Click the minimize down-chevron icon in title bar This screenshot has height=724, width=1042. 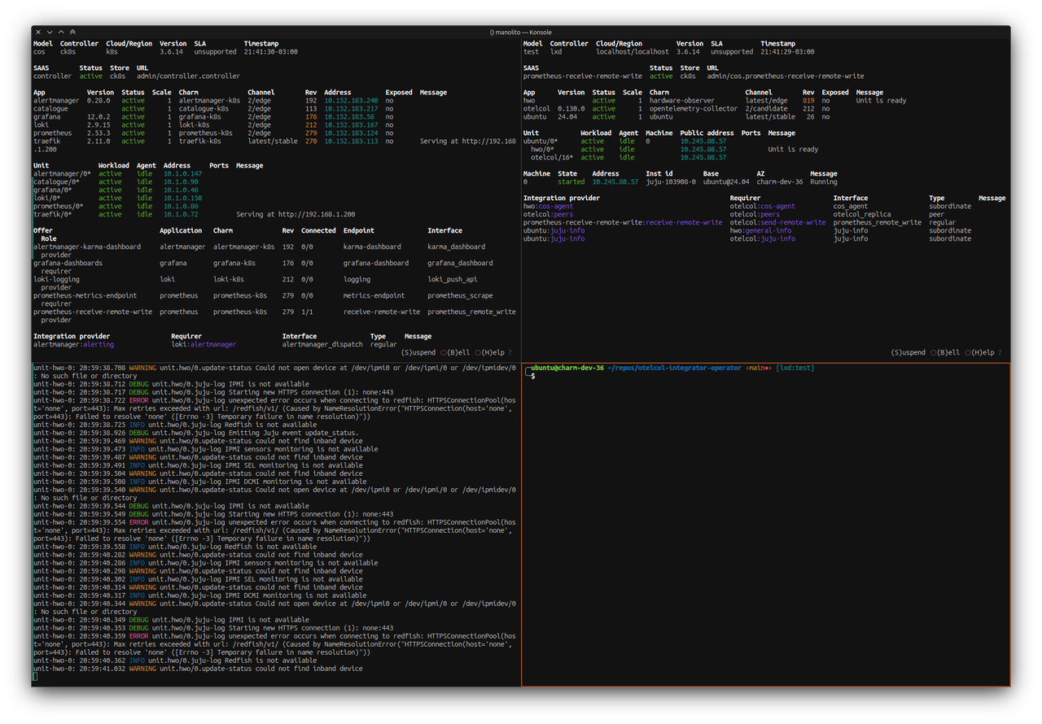click(x=49, y=32)
